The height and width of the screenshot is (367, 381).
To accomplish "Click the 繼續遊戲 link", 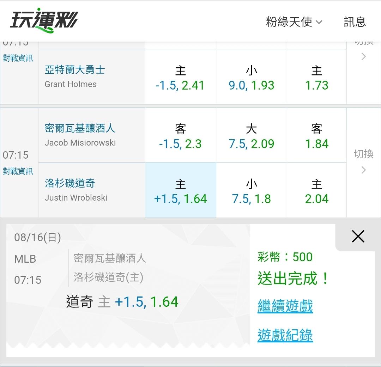I will tap(285, 306).
